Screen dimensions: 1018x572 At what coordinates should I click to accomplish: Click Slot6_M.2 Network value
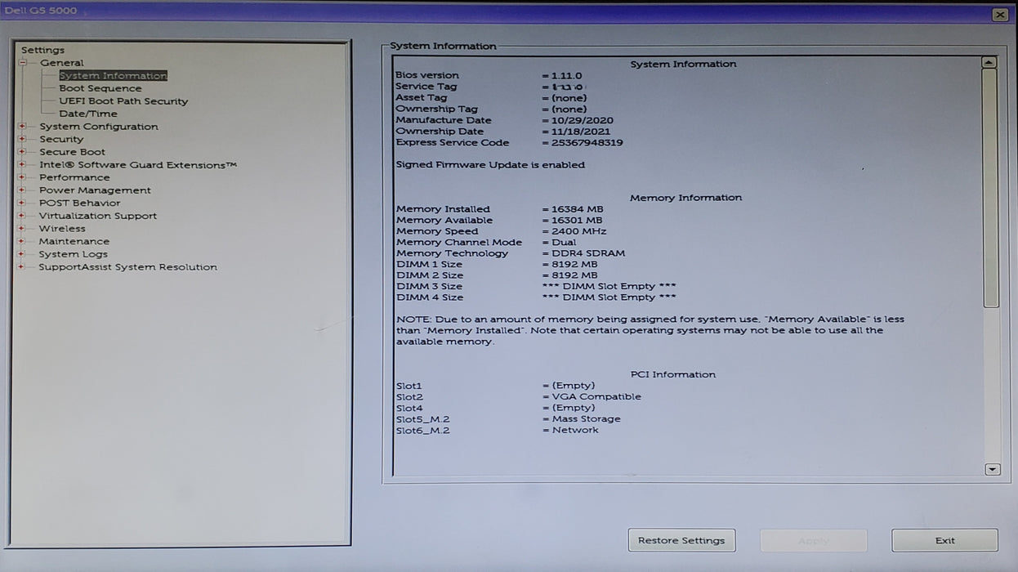point(575,430)
